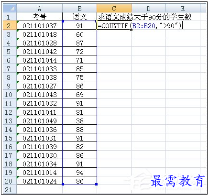The height and width of the screenshot is (196, 209).
Task: Click cell containing 021101049
Action: 40,120
